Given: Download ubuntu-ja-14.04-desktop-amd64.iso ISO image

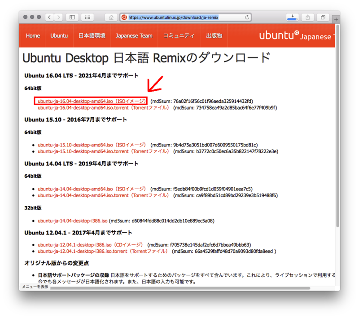Looking at the screenshot, I should (92, 189).
